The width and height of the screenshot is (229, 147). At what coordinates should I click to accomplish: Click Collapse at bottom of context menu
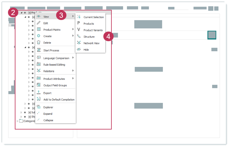[x=48, y=120]
